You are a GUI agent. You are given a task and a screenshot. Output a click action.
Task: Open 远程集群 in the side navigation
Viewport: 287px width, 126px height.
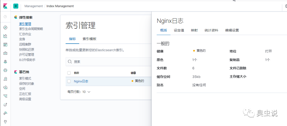coord(25,44)
